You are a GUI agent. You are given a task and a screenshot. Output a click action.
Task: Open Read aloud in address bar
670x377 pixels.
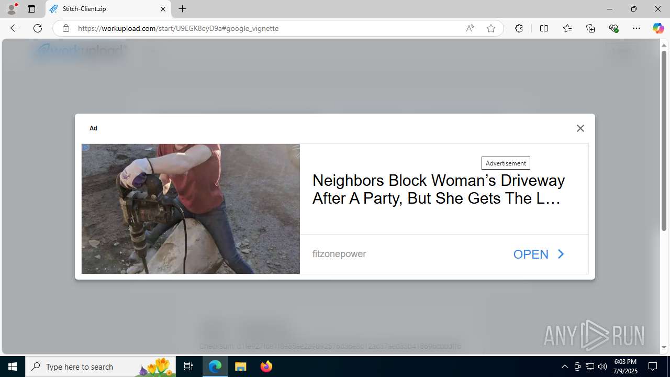tap(470, 28)
